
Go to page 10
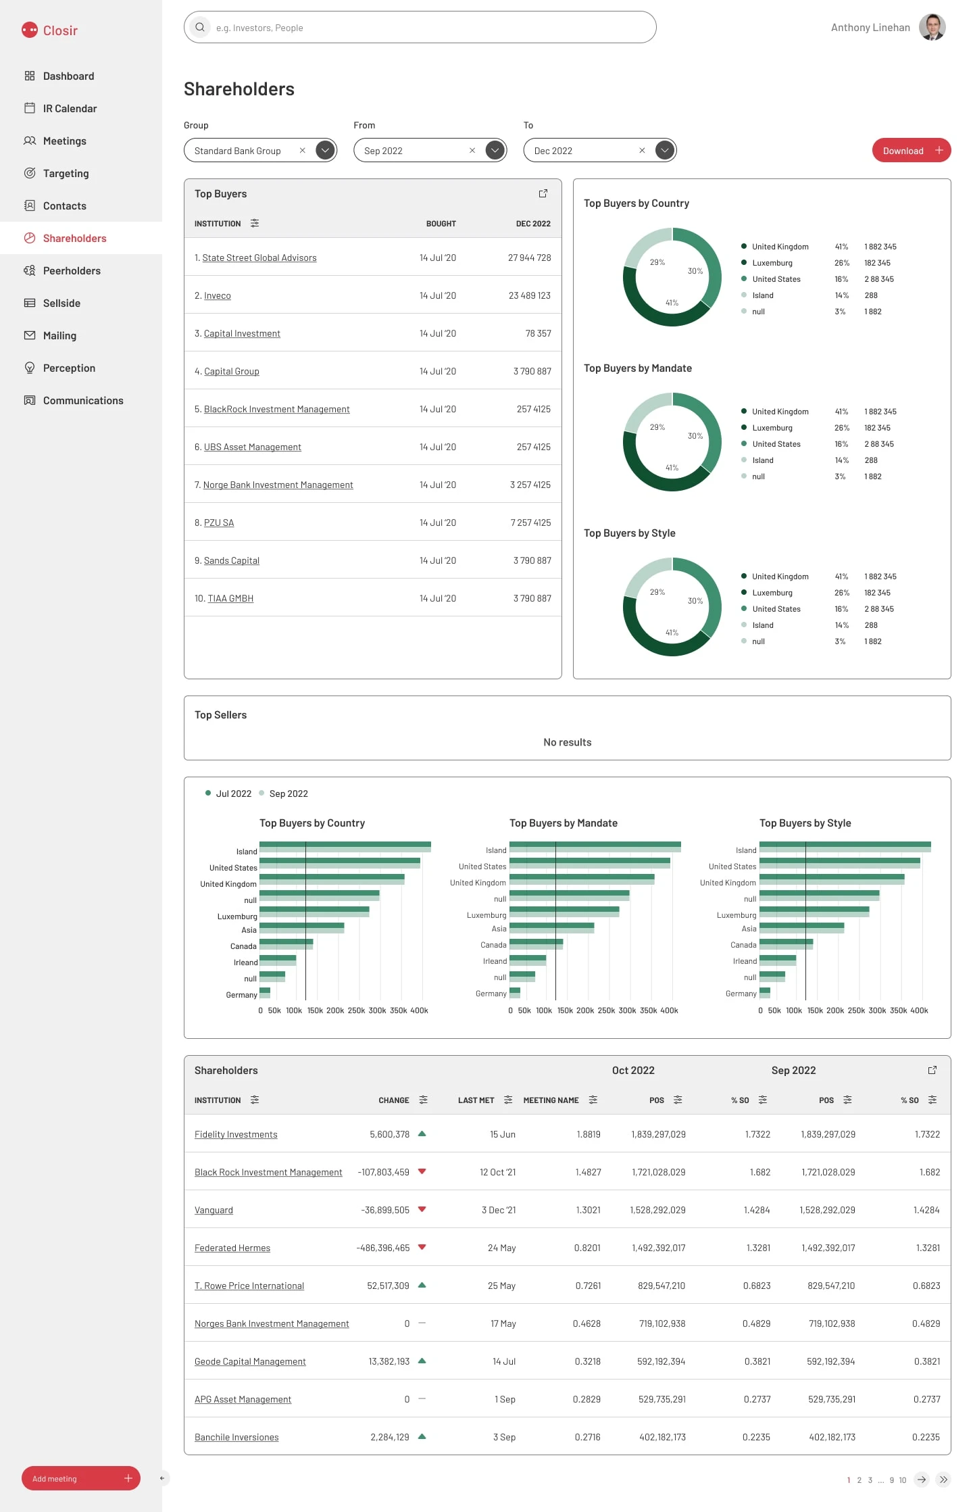point(903,1480)
